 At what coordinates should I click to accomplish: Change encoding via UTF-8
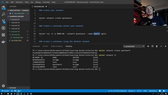coord(139,91)
